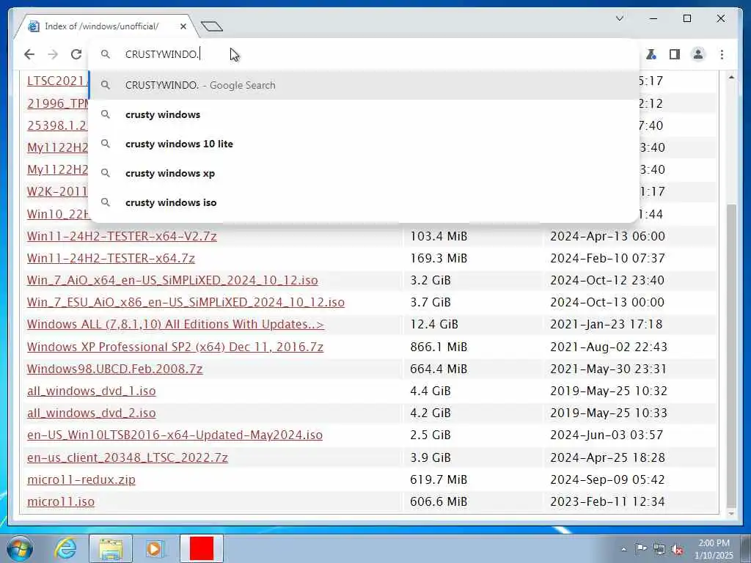Screen dimensions: 751x563
Task: Click the 2024-Sep-09 05:42 date cell
Action: click(x=607, y=479)
